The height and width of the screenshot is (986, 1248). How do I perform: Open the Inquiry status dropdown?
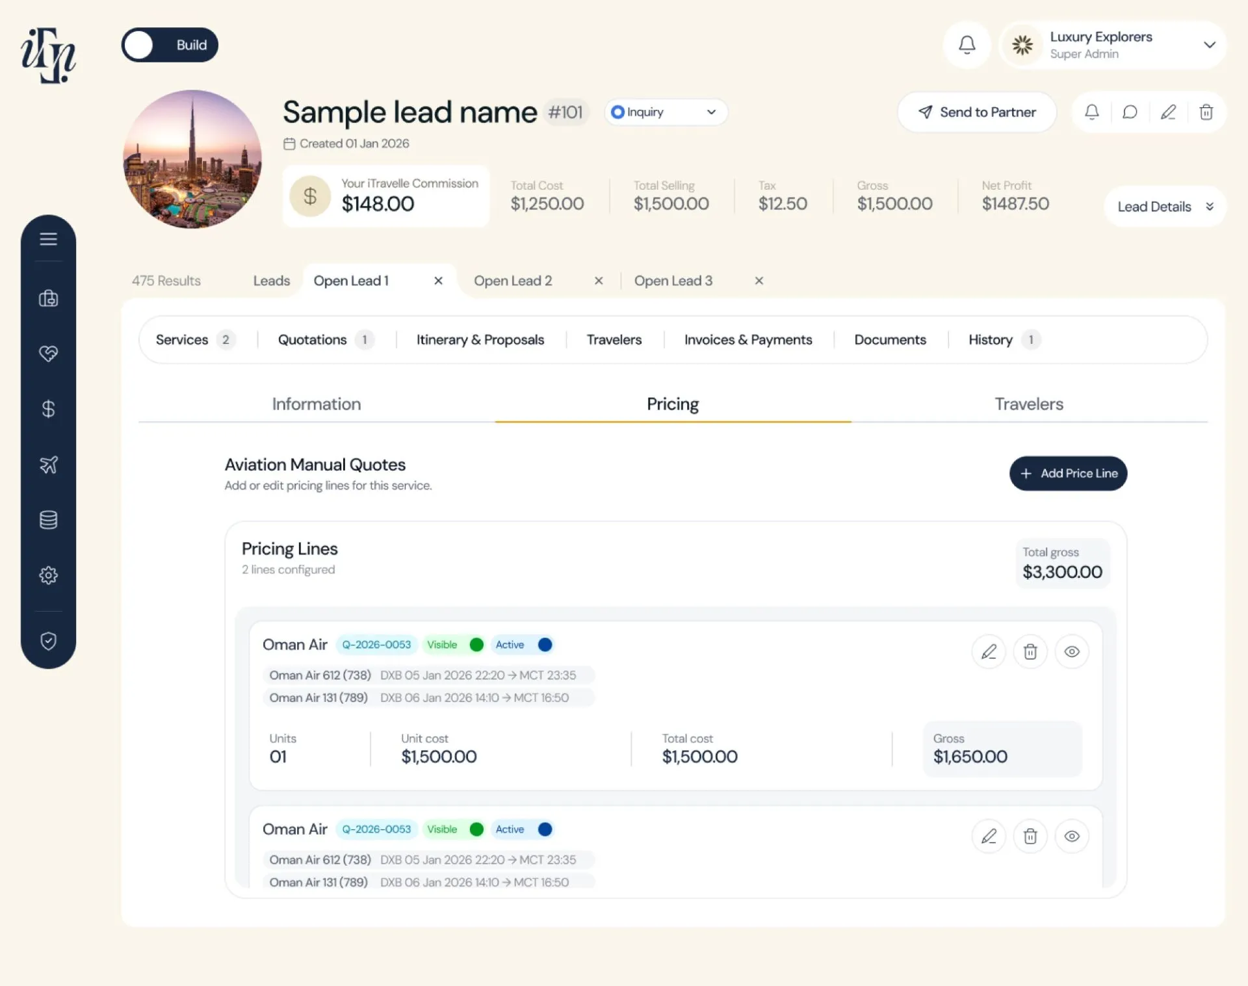(x=666, y=112)
